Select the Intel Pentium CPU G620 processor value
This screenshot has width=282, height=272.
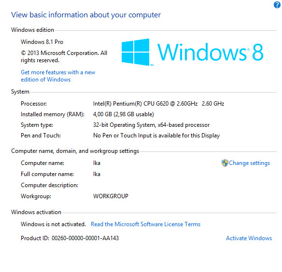click(158, 104)
